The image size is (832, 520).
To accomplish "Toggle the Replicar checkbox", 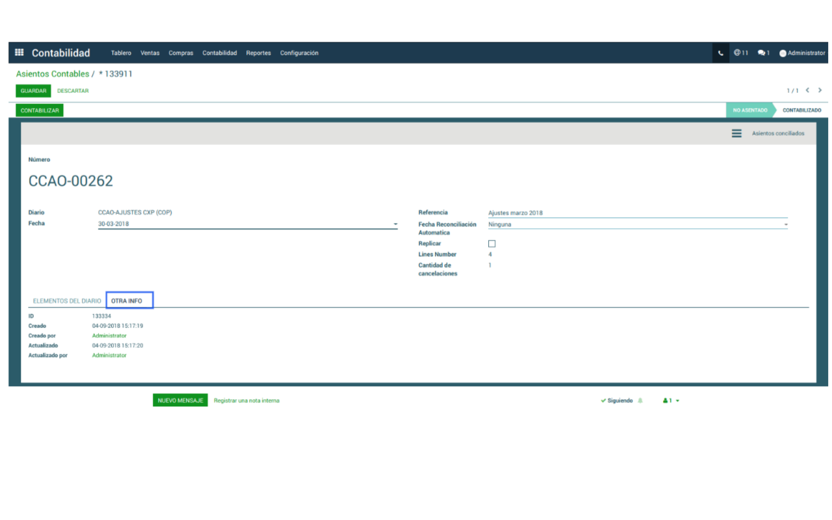I will (492, 244).
